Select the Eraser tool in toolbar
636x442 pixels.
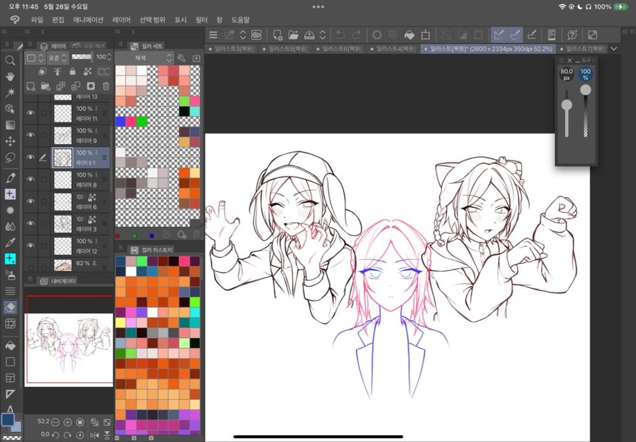pyautogui.click(x=10, y=307)
